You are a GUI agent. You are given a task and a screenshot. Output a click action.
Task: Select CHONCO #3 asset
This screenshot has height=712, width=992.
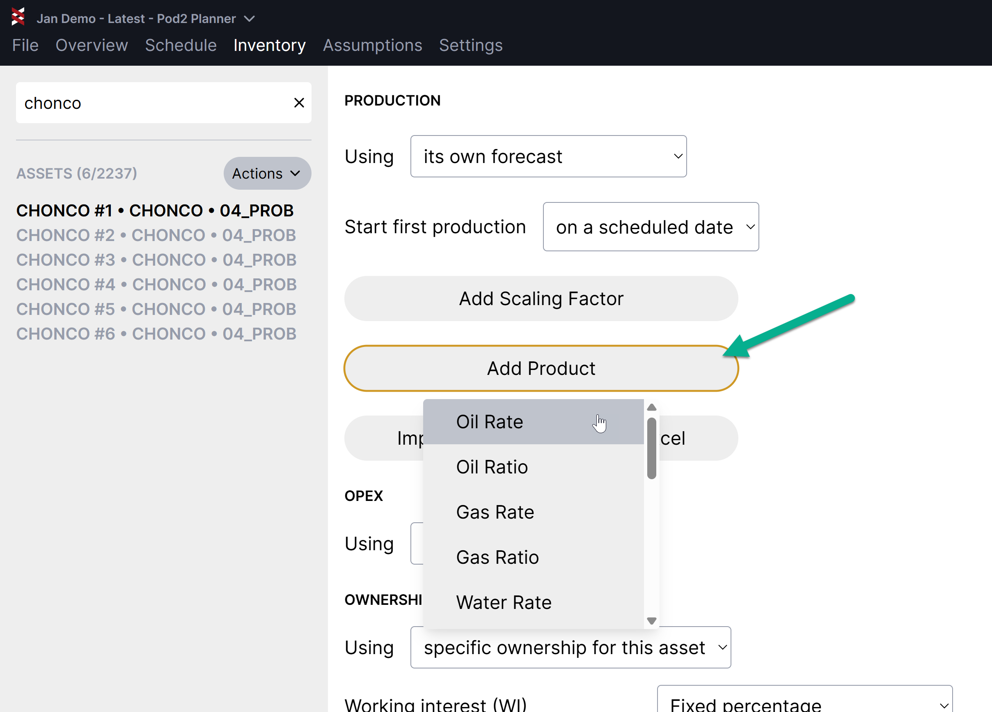(x=156, y=260)
